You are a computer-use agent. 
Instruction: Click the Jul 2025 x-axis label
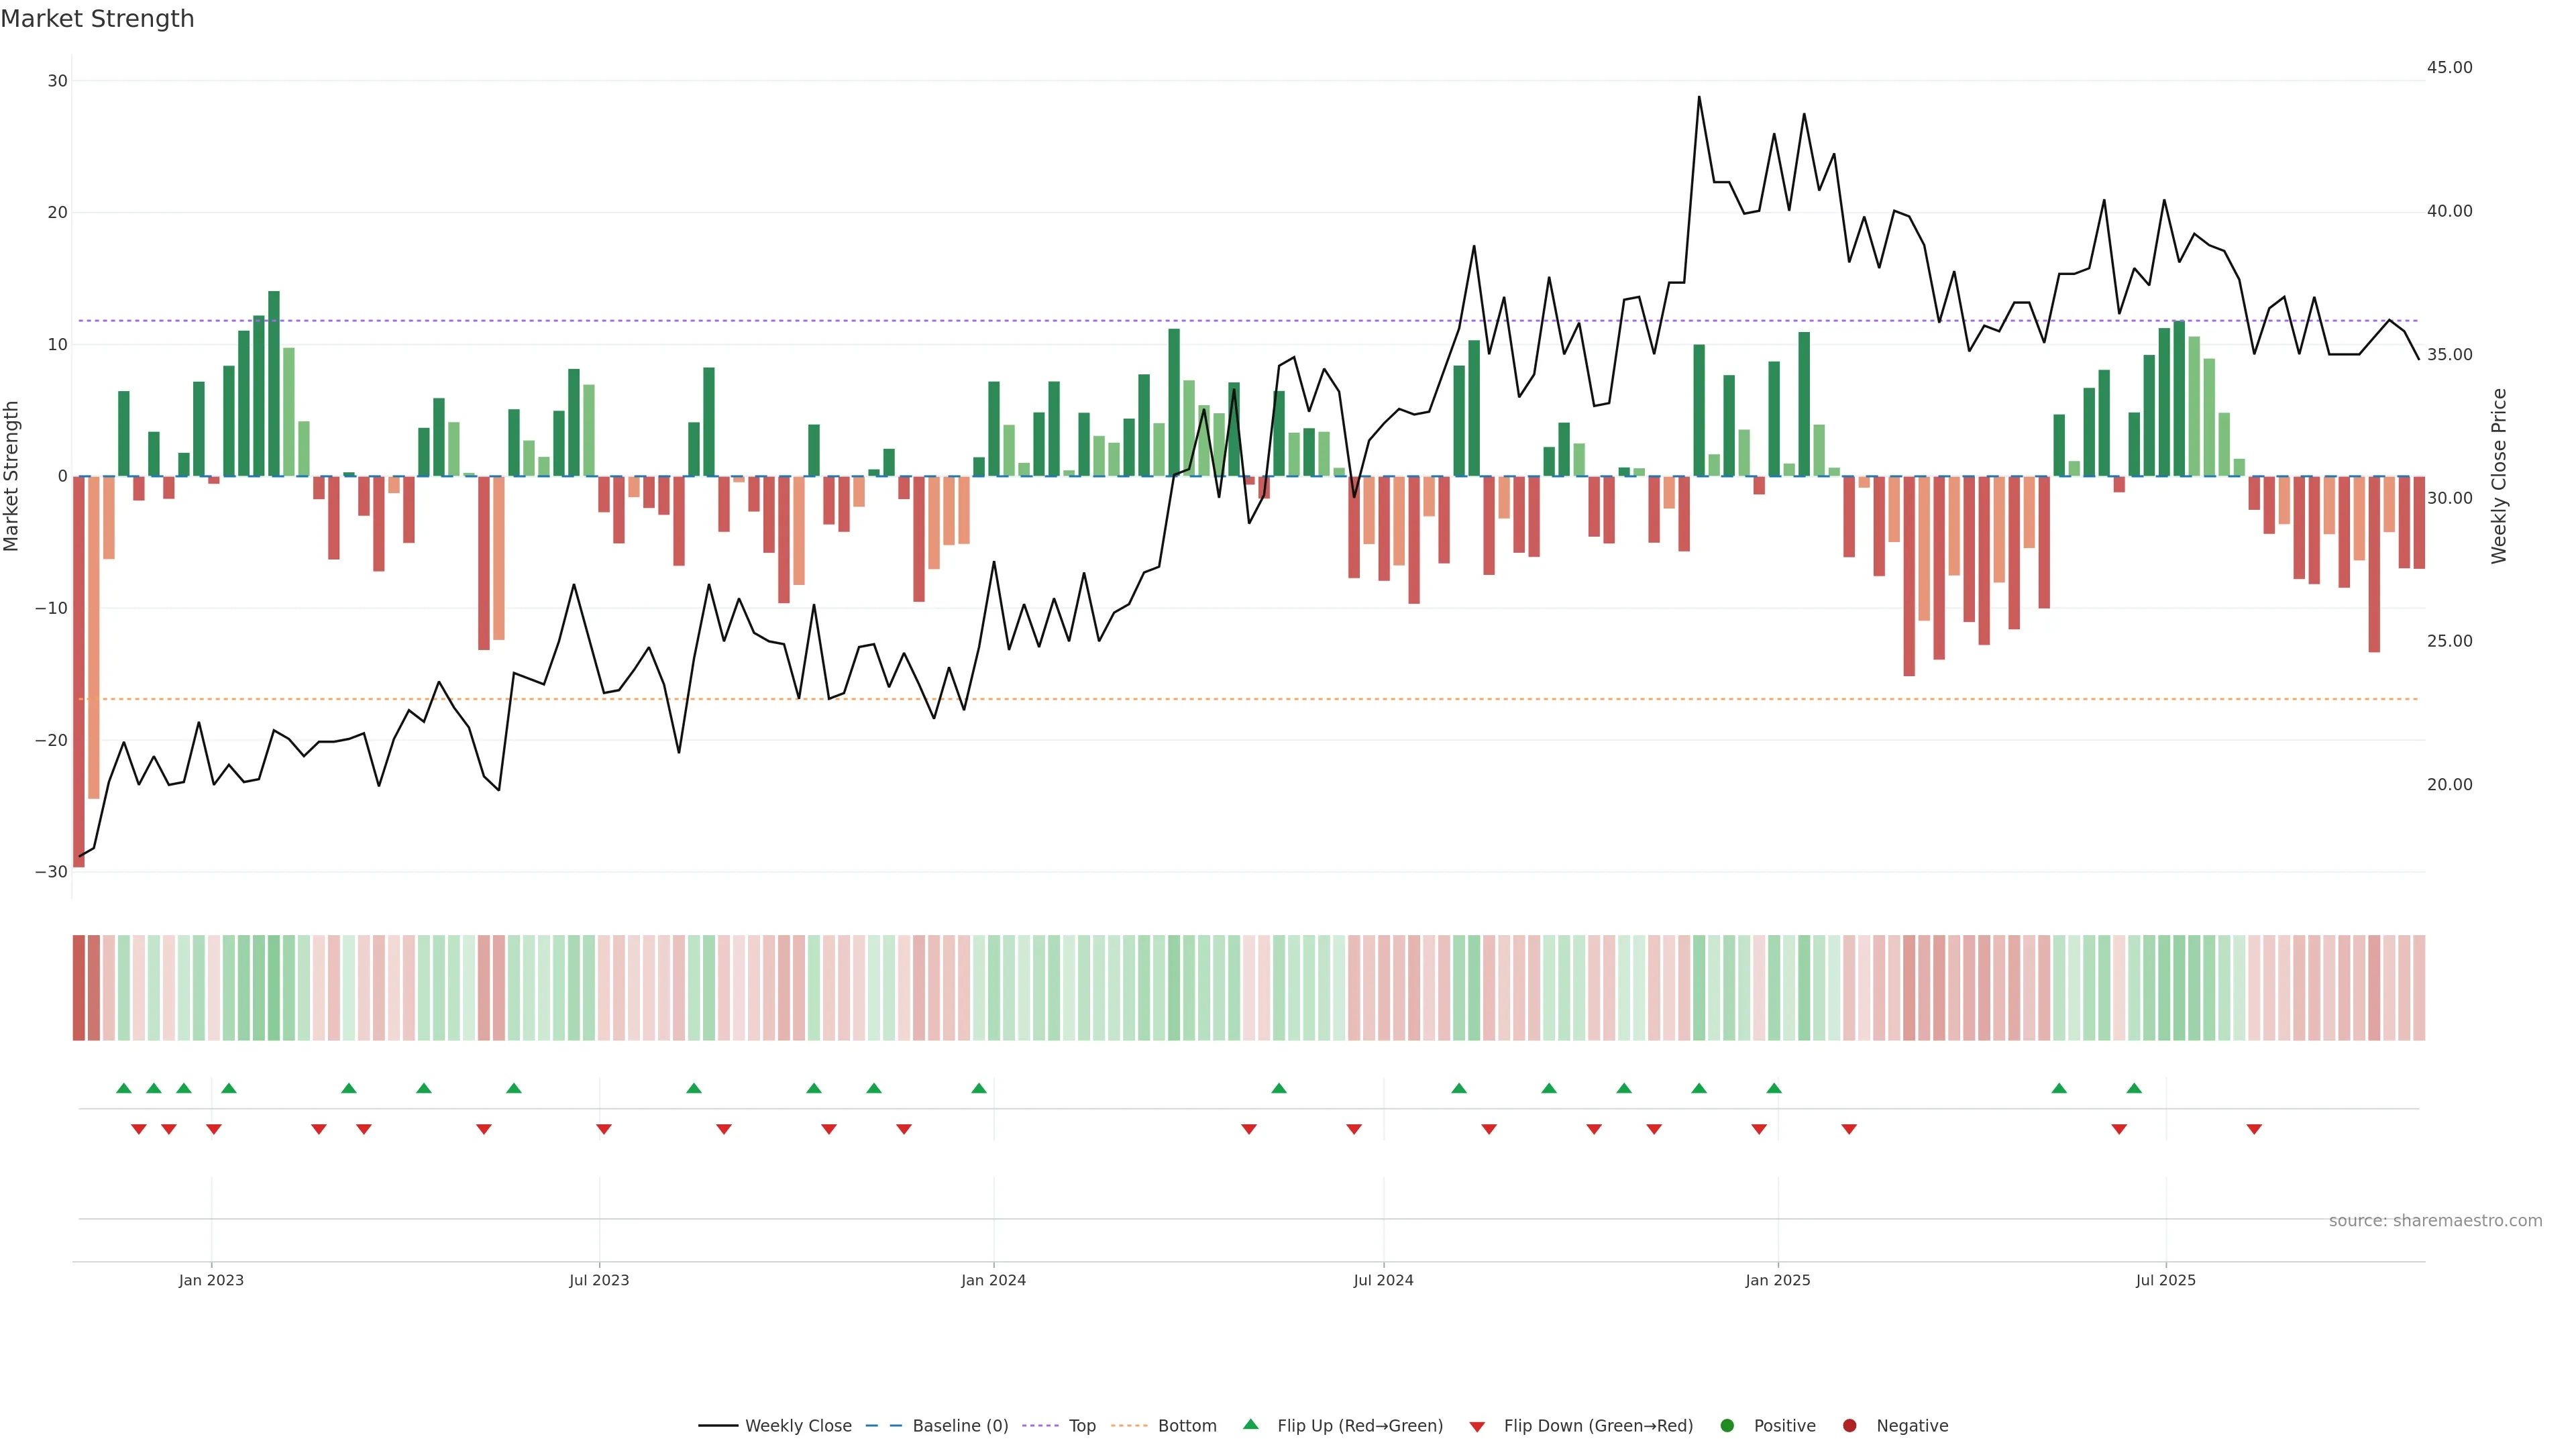(x=2165, y=1280)
